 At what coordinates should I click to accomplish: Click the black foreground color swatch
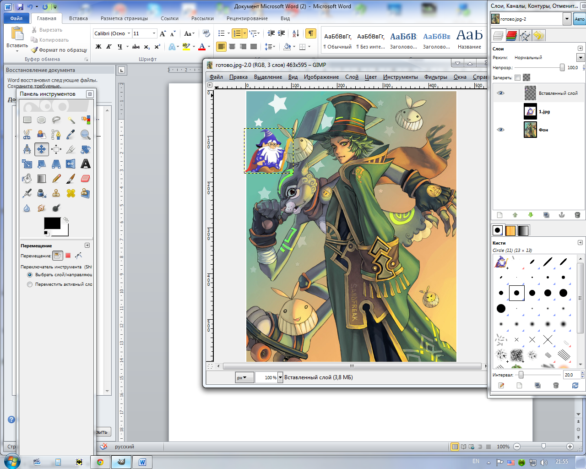click(52, 223)
